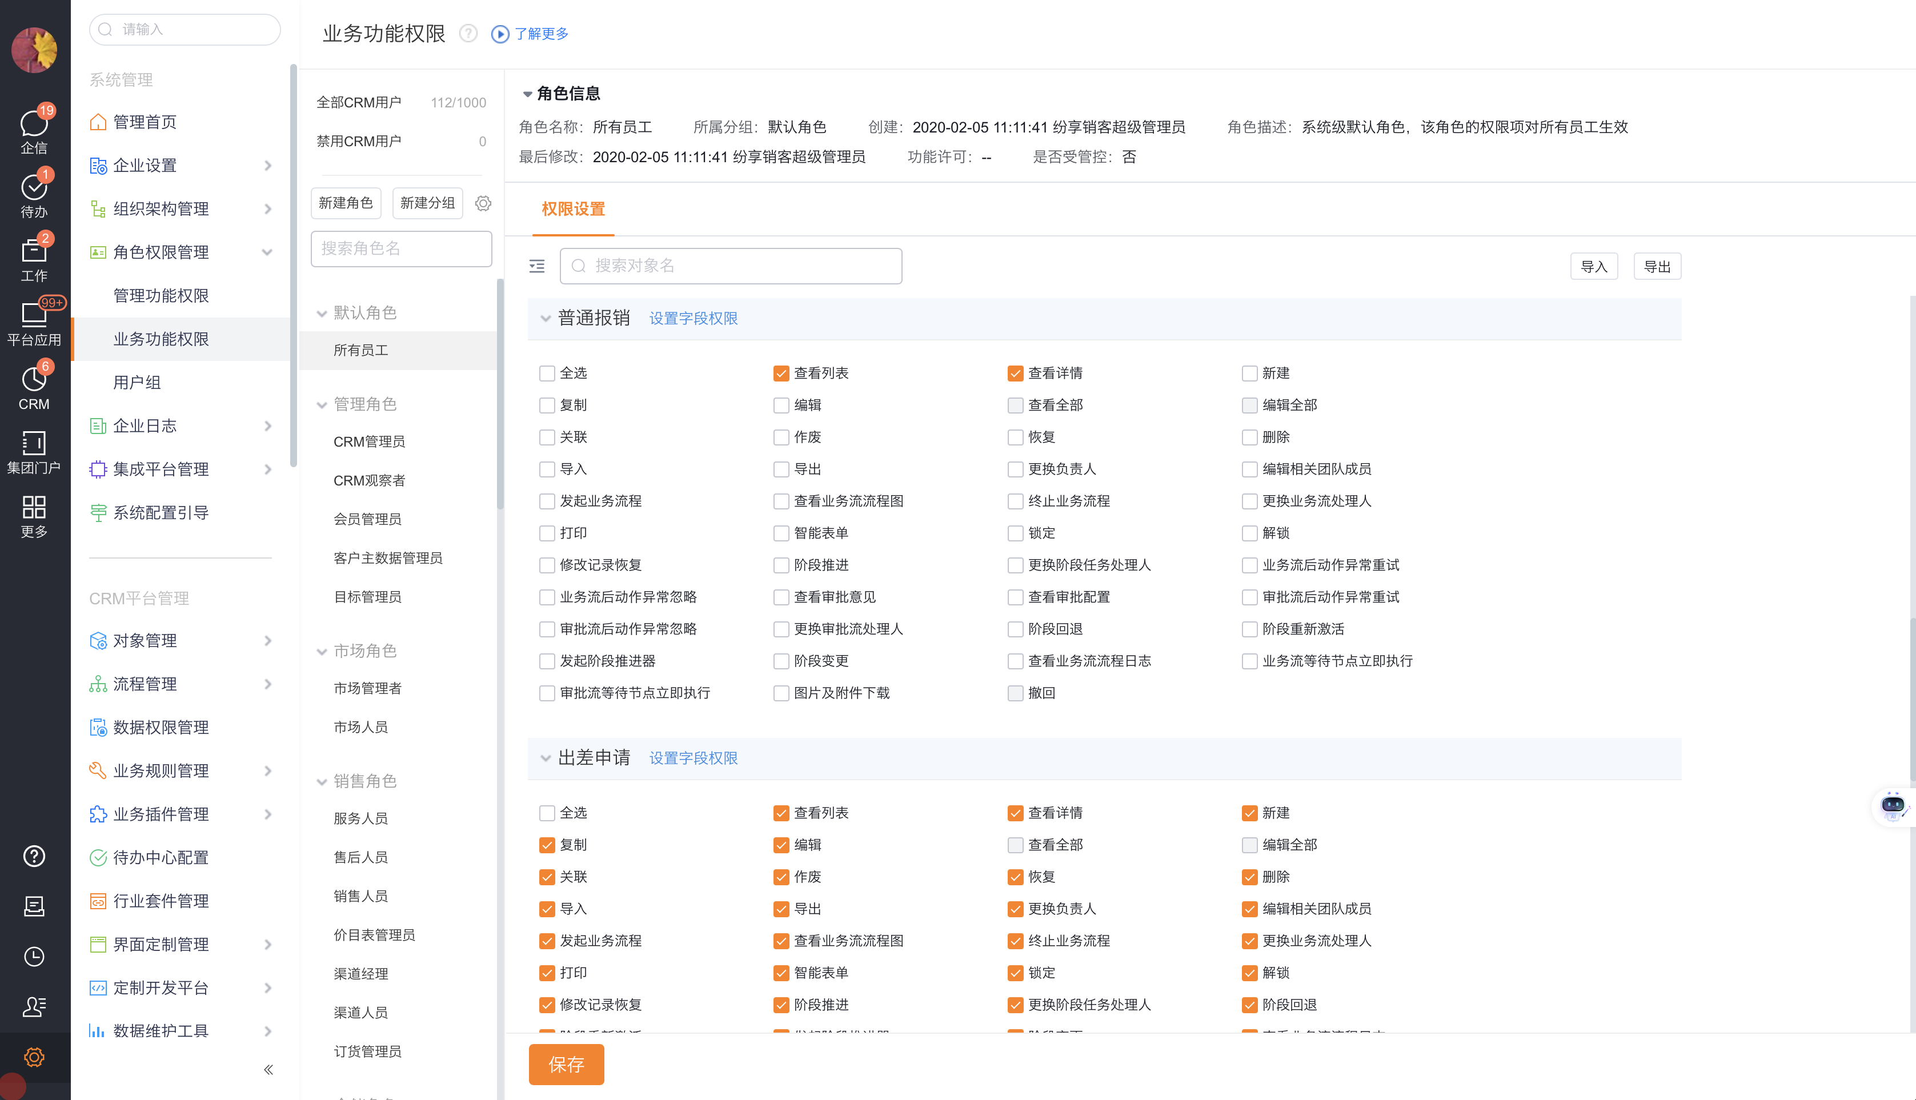Click the 数据权限管理 icon

98,728
